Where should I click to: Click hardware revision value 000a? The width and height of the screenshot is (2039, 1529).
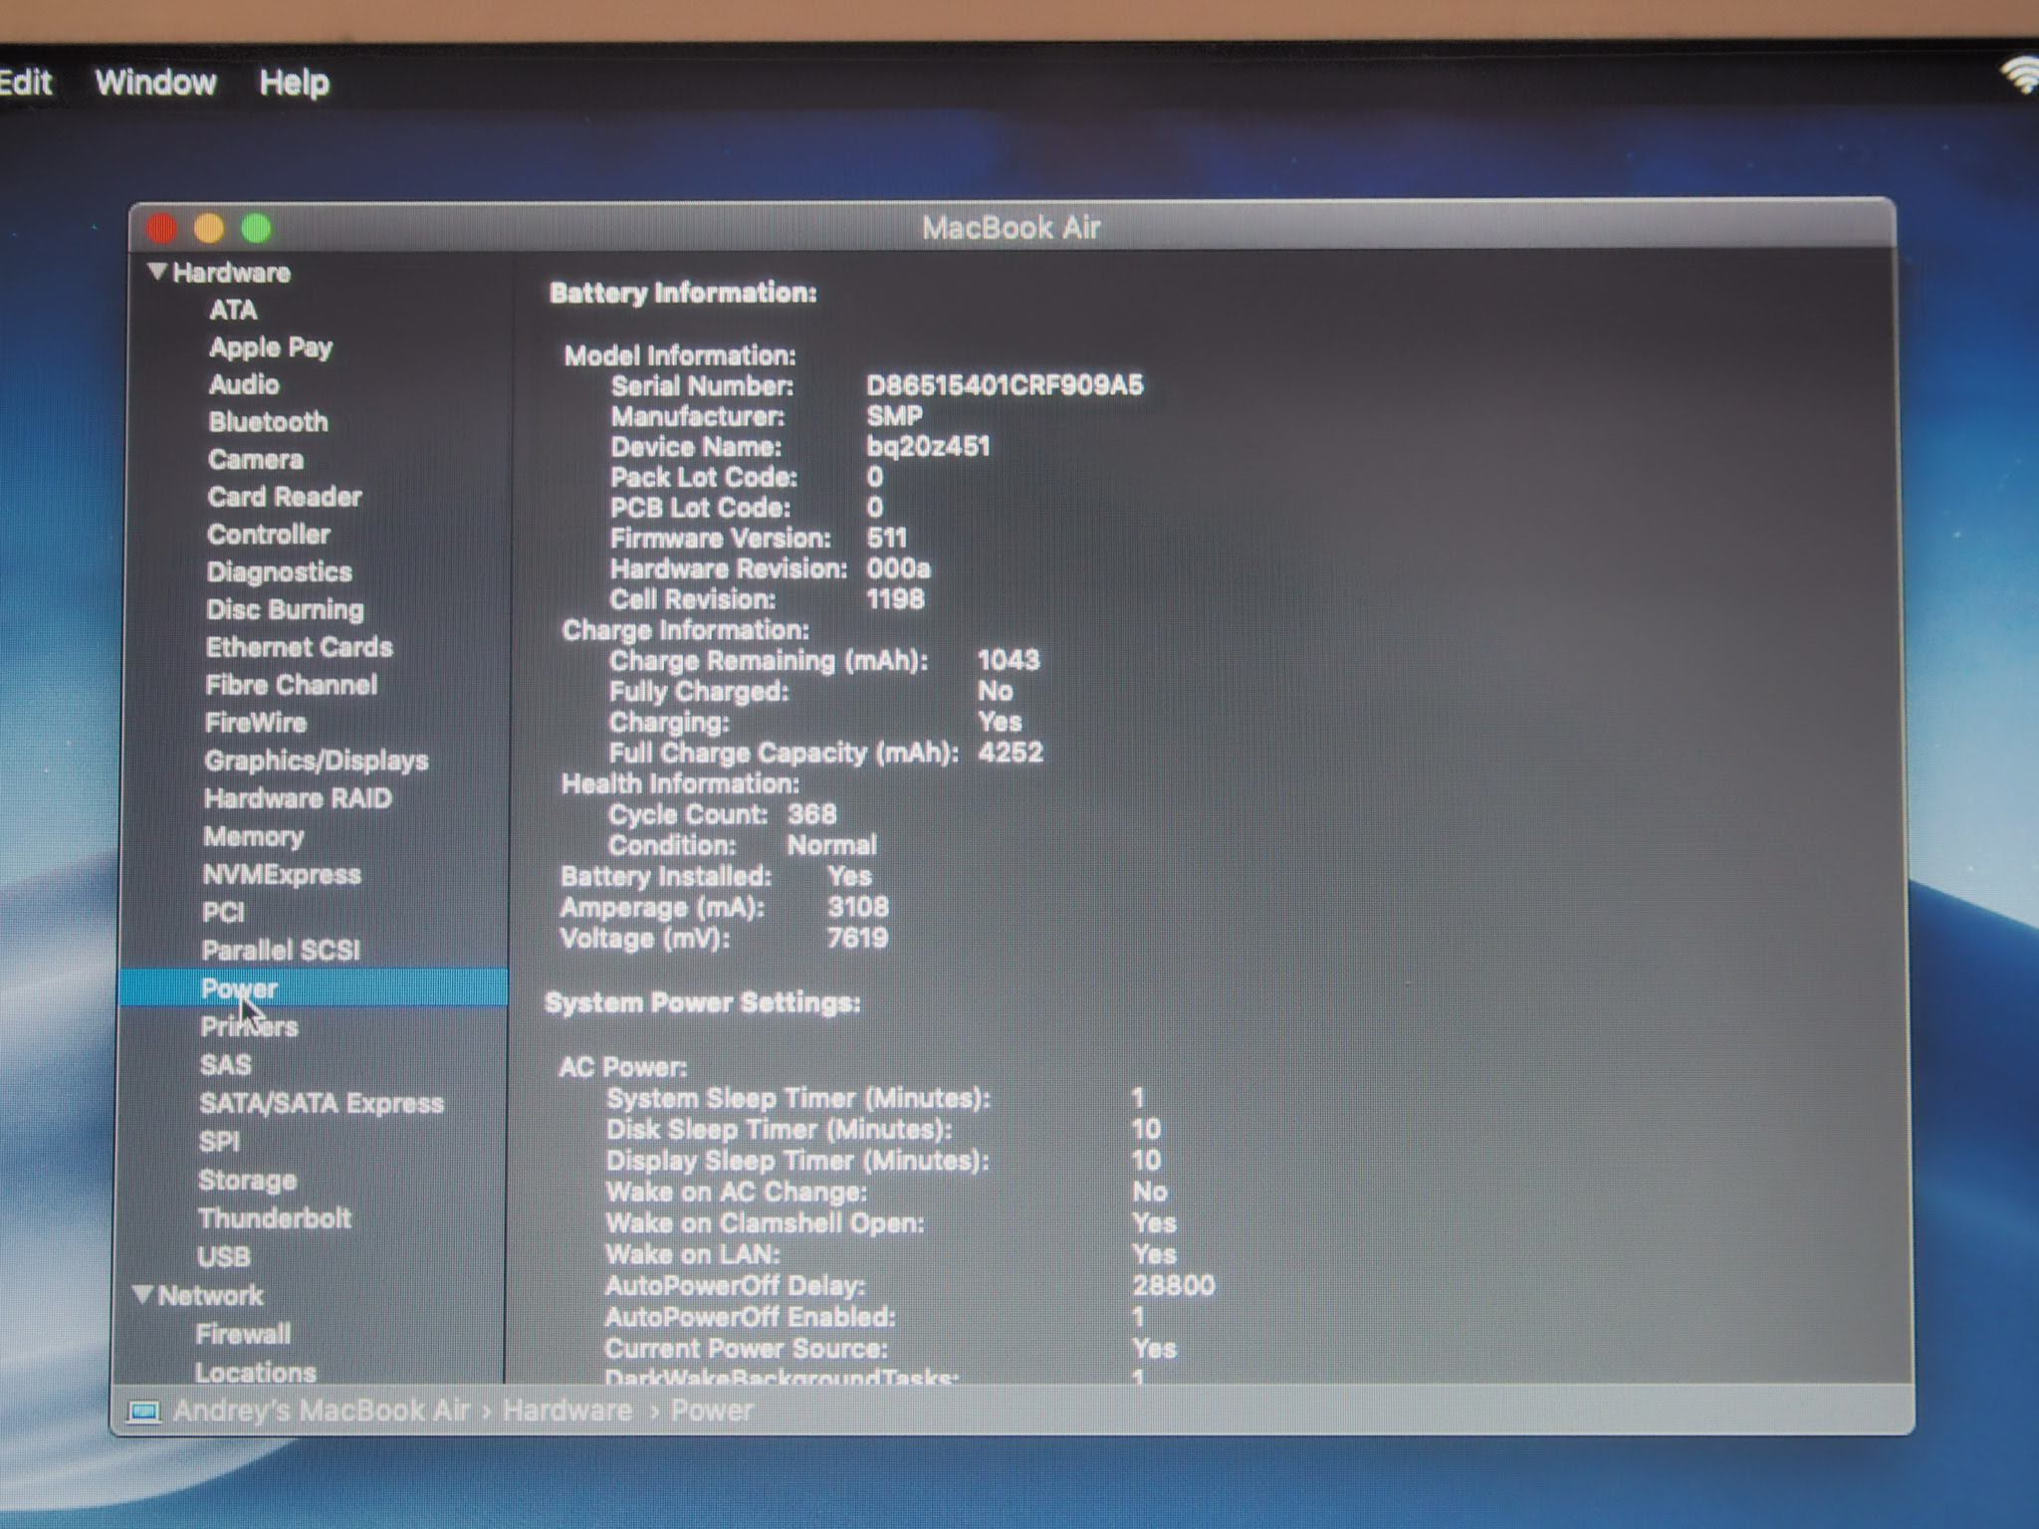[898, 568]
